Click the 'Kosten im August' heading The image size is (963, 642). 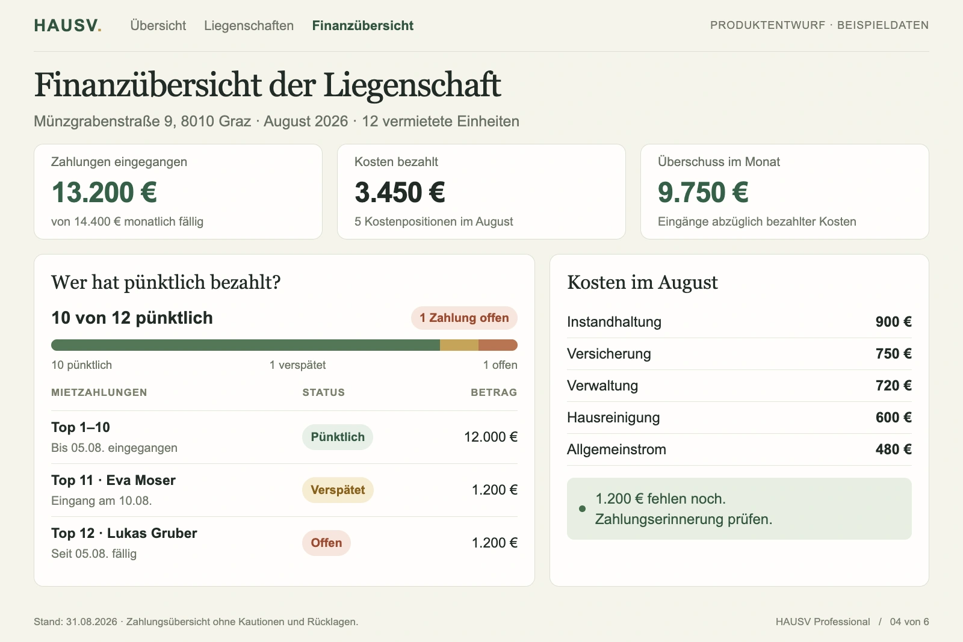click(x=642, y=282)
